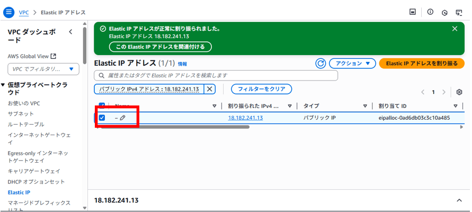The width and height of the screenshot is (472, 212).
Task: Collapse the 仮想プライベートクラウド section
Action: tap(4, 85)
